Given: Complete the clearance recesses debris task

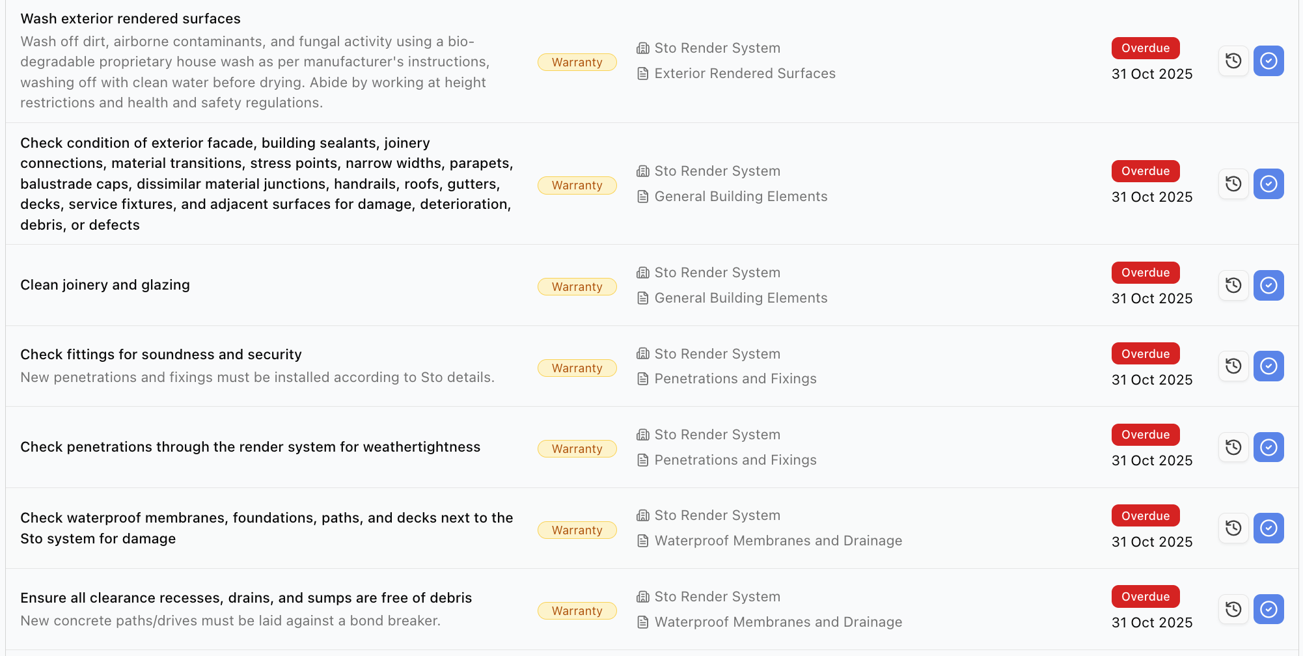Looking at the screenshot, I should (x=1269, y=609).
